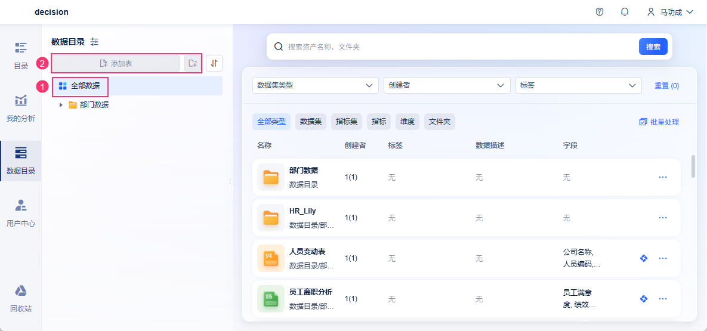Expand the 部门数据 tree folder
707x331 pixels.
click(x=61, y=105)
